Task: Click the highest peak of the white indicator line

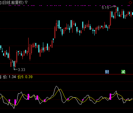Action: pyautogui.click(x=56, y=86)
